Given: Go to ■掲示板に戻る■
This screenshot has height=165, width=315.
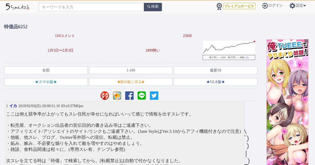Looking at the screenshot, I should 131,82.
